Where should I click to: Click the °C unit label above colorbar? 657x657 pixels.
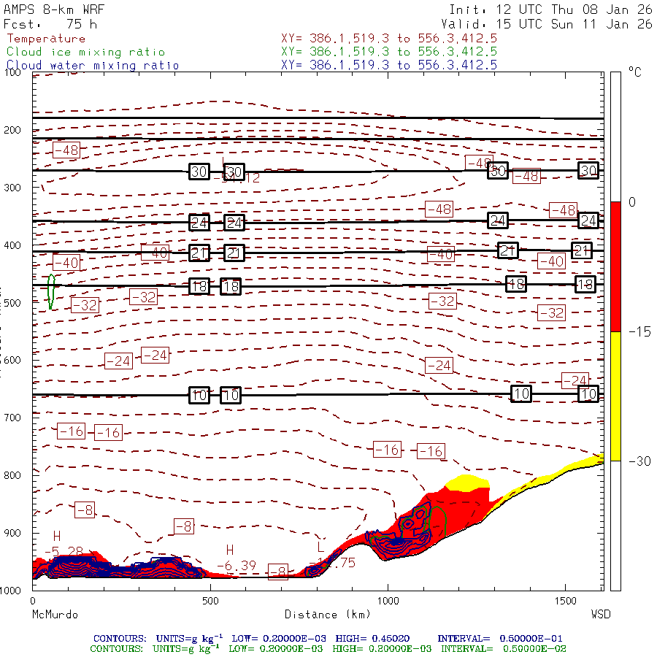[x=634, y=72]
